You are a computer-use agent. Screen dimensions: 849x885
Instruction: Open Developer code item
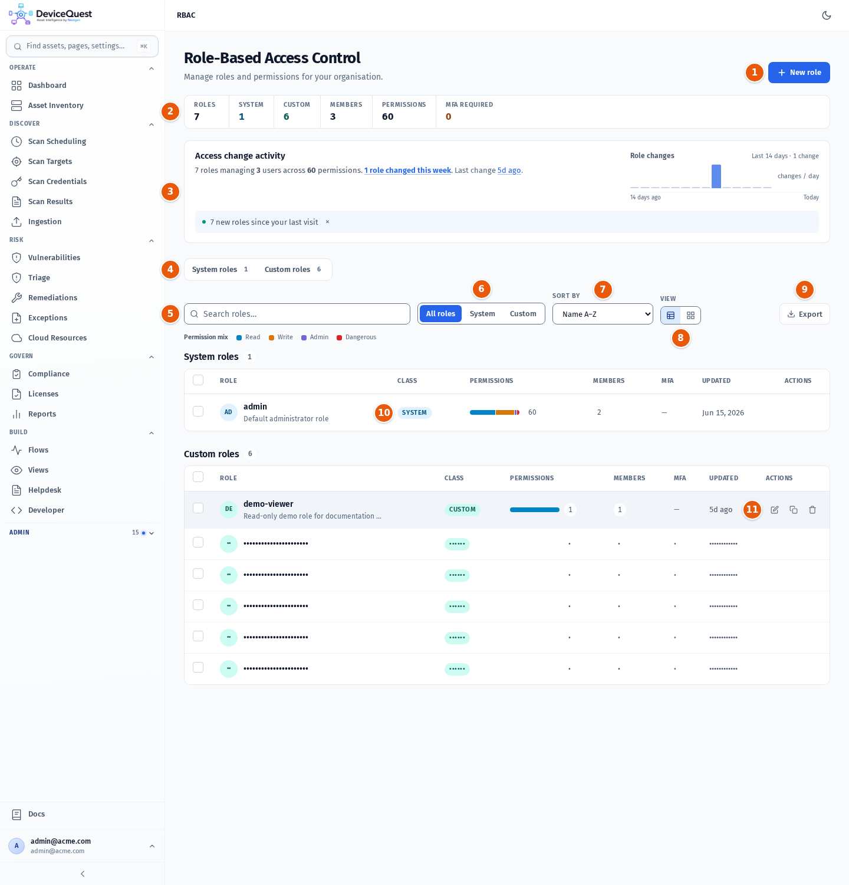[83, 510]
